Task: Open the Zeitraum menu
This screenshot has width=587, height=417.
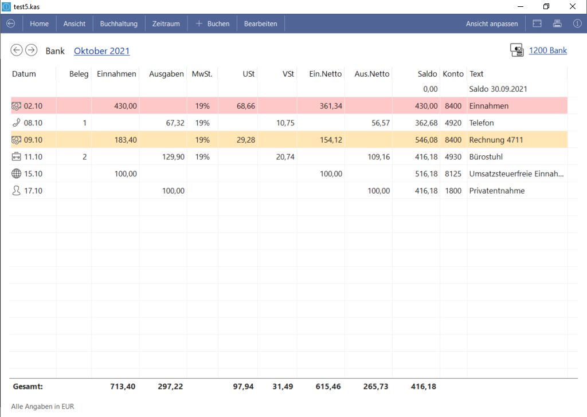Action: coord(166,23)
